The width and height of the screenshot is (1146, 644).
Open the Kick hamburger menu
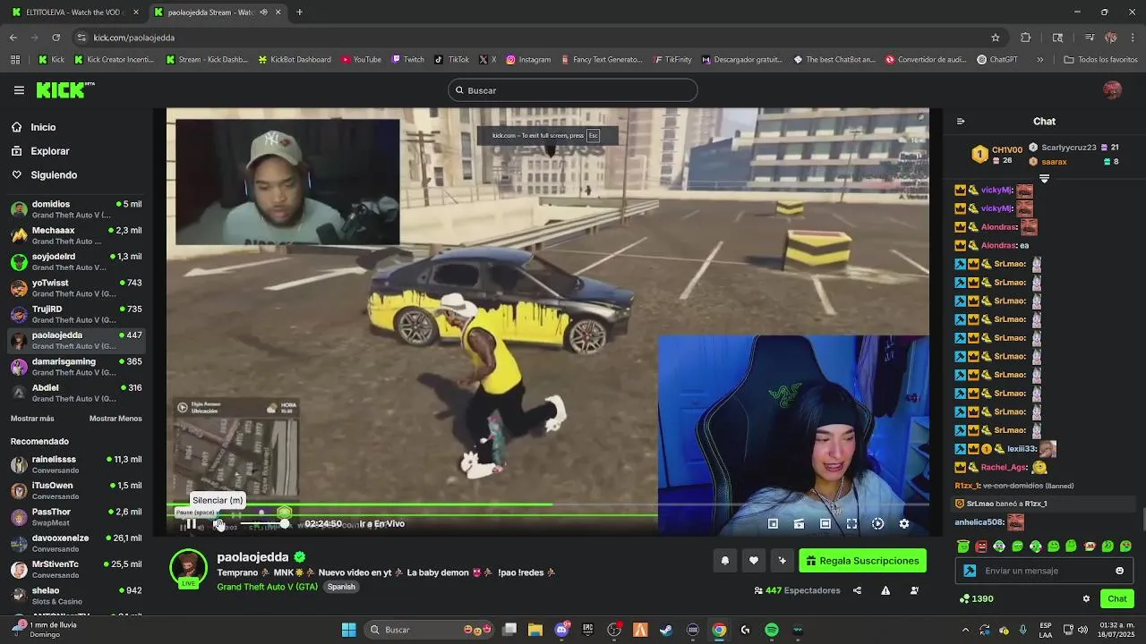point(19,90)
